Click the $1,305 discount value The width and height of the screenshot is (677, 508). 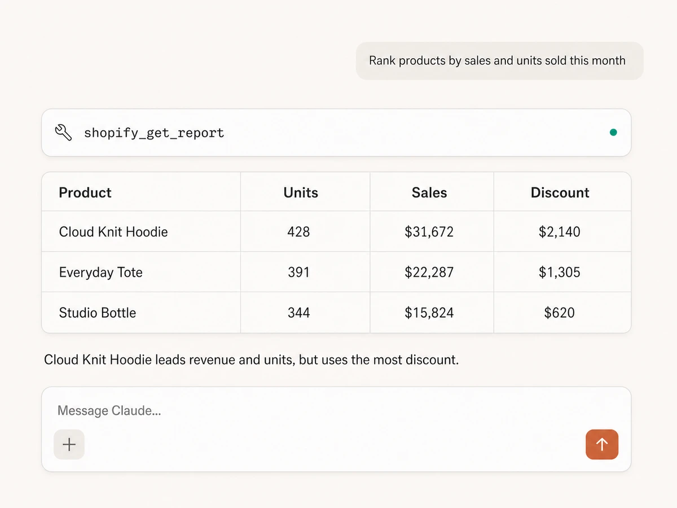(560, 272)
